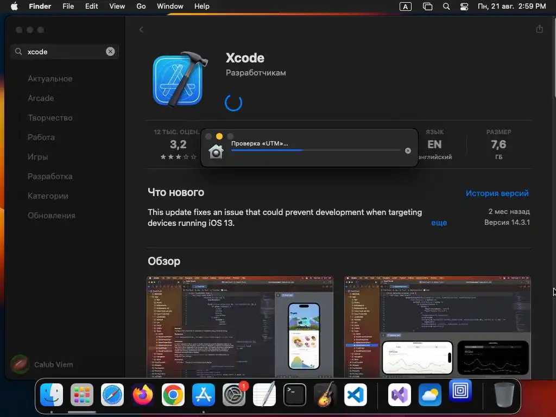
Task: Click the Stage Manager menu bar icon
Action: (x=428, y=7)
